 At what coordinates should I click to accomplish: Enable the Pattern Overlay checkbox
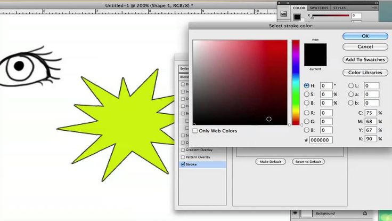(x=183, y=157)
